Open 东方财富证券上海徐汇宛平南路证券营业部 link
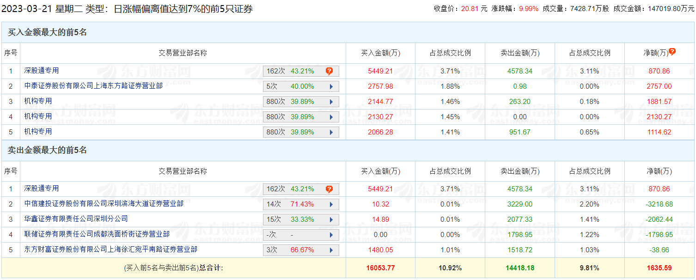 (110, 250)
